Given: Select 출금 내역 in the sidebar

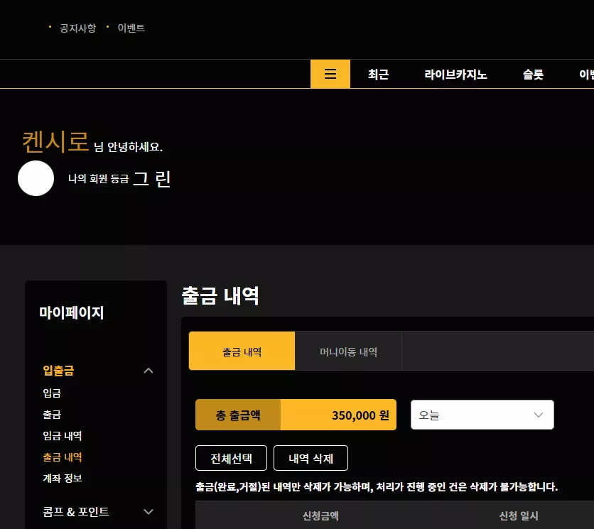Looking at the screenshot, I should click(63, 457).
